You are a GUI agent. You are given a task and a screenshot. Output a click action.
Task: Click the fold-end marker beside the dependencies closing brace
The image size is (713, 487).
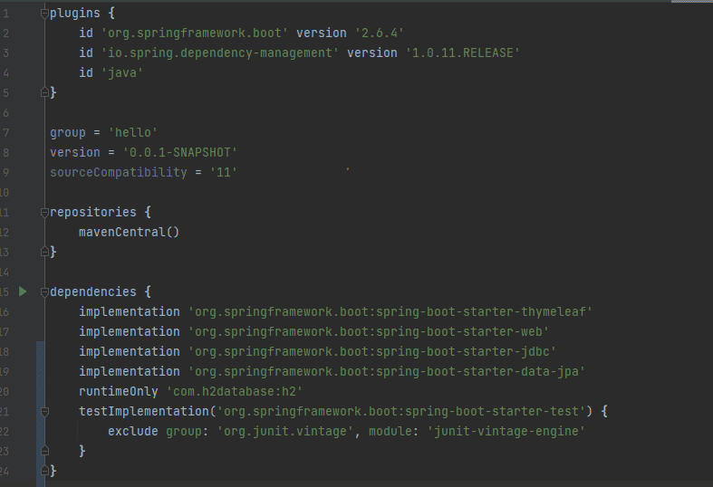(x=43, y=471)
